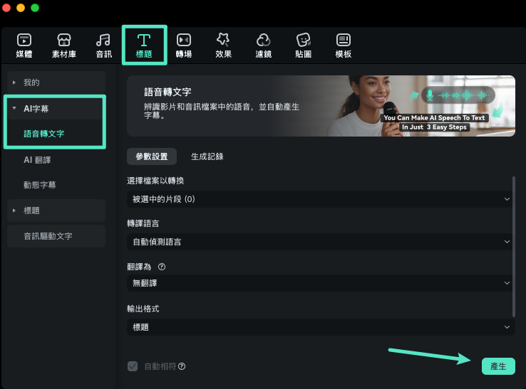Toggle the 自動相符 checkbox
Image resolution: width=526 pixels, height=389 pixels.
[132, 366]
